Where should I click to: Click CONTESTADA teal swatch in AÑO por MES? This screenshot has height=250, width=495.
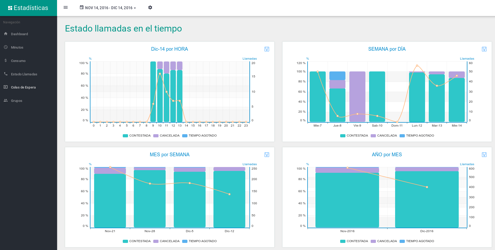point(343,241)
